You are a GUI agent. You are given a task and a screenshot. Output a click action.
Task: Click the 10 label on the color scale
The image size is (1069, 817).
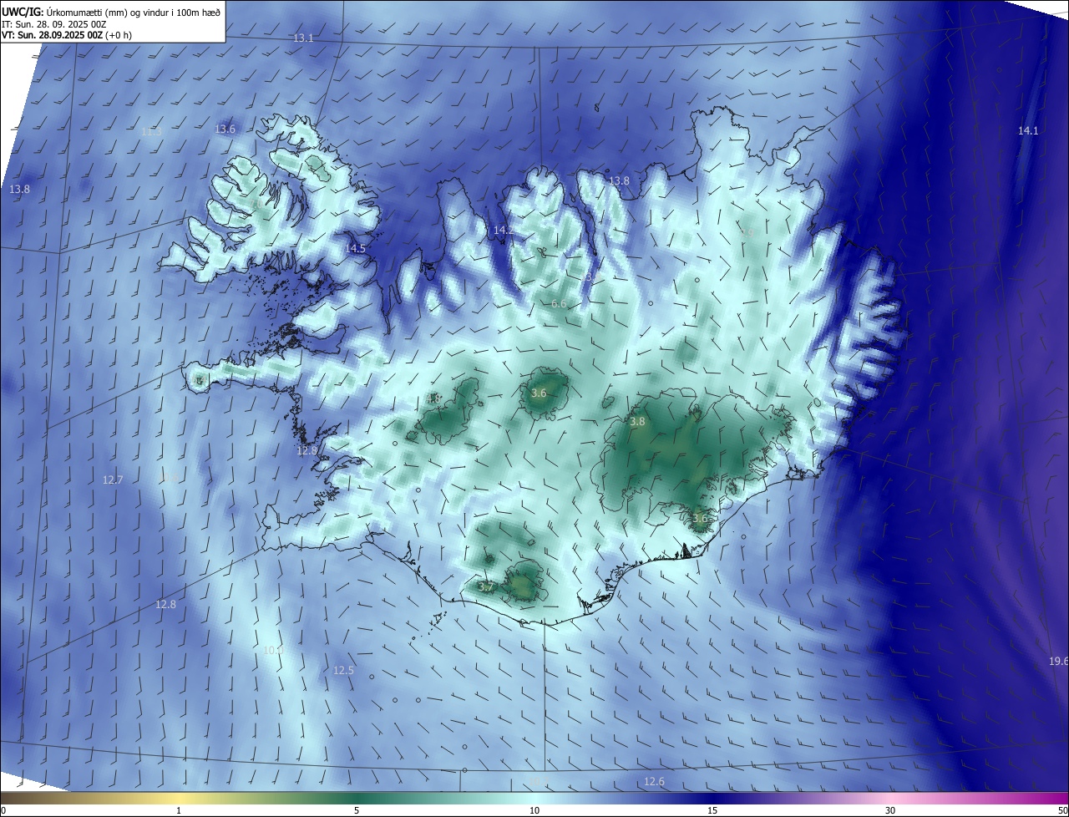(534, 810)
